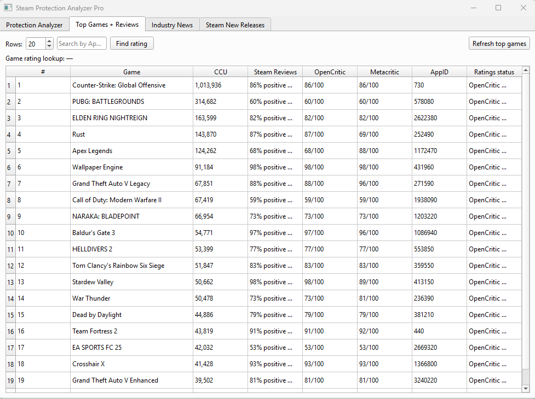Viewport: 535px width, 399px height.
Task: Decrease rows with spinner down arrow
Action: [x=49, y=46]
